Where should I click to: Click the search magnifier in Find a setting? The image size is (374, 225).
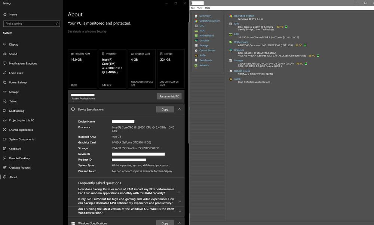(x=57, y=24)
